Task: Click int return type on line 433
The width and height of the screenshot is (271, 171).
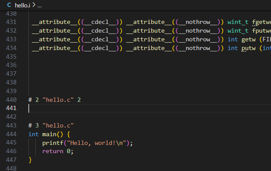Action: click(233, 40)
